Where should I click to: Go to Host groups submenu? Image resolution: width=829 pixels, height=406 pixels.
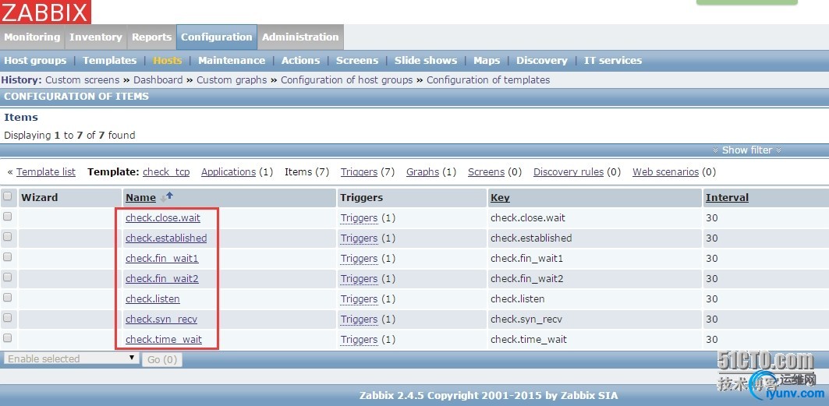[35, 60]
